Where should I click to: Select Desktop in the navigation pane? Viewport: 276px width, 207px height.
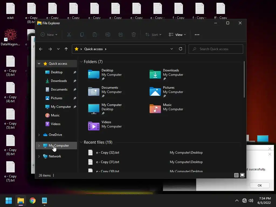57,72
